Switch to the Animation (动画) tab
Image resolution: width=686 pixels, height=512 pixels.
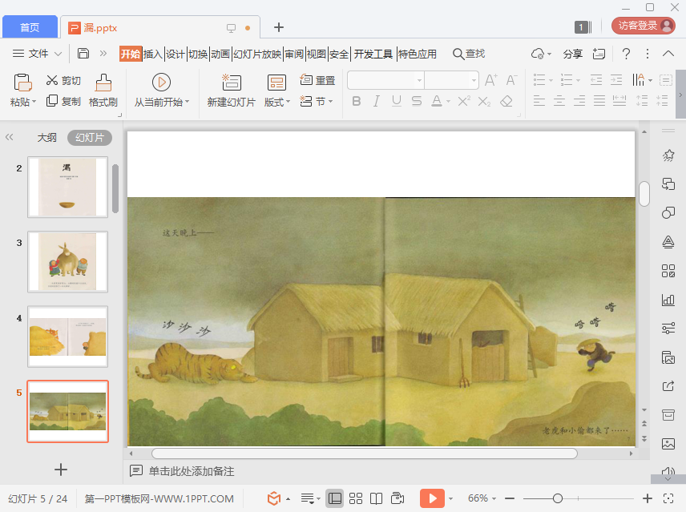220,54
